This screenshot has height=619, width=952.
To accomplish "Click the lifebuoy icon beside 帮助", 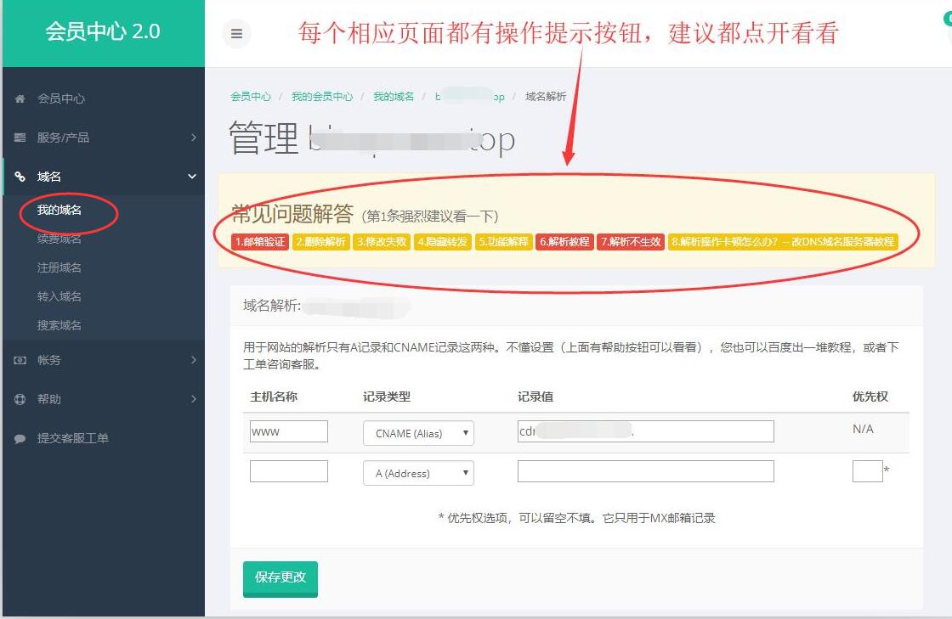I will point(20,399).
